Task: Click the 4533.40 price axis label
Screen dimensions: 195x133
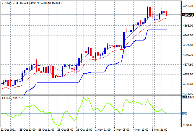Action: point(188,84)
